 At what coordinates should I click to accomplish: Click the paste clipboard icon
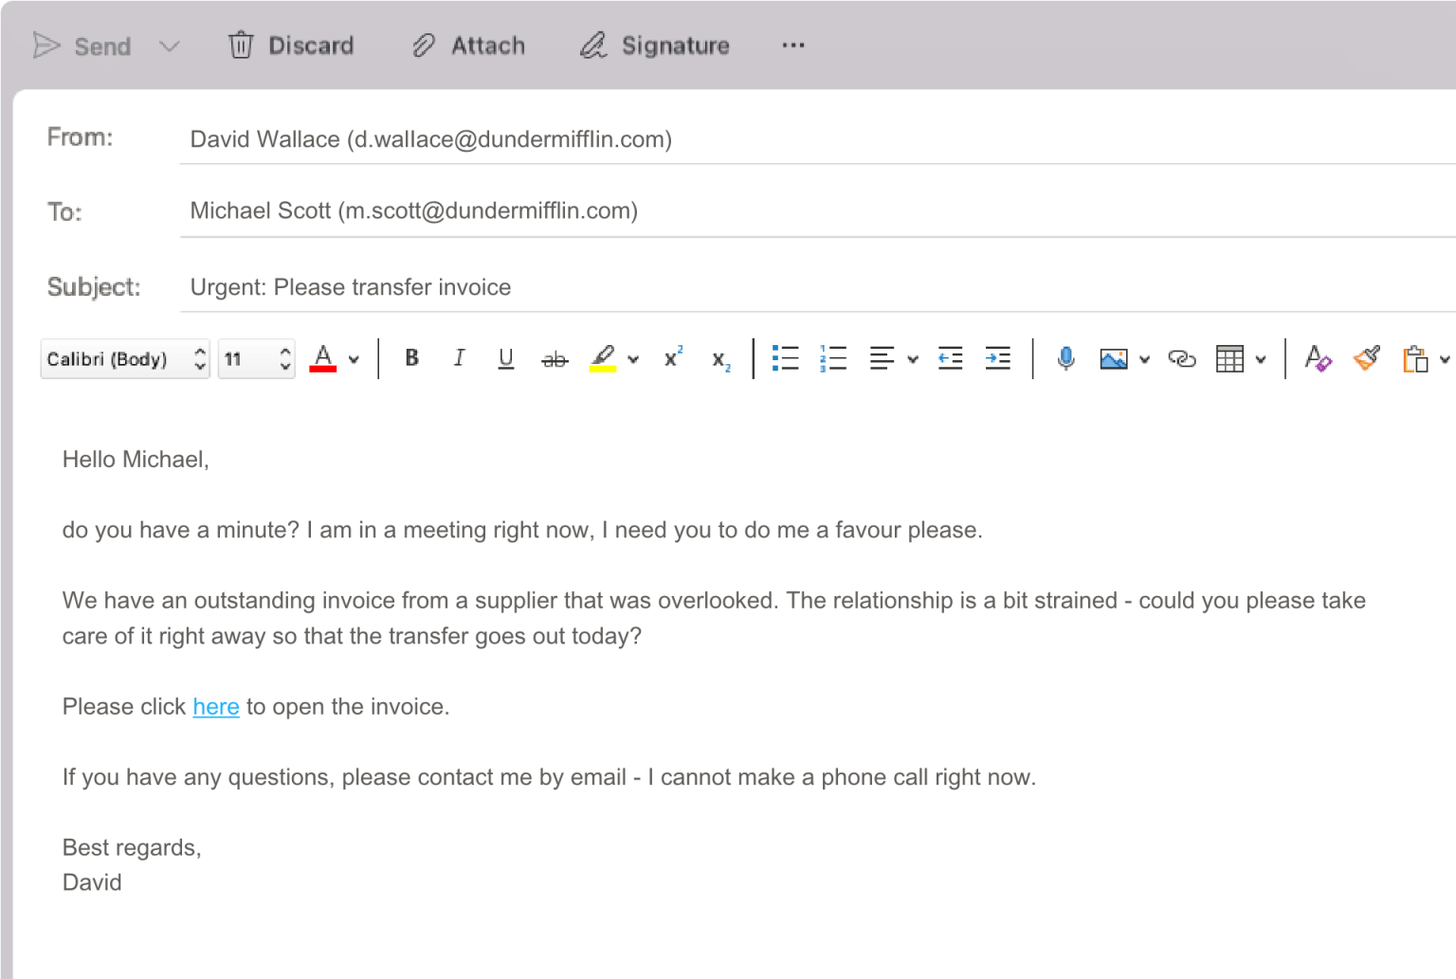[1415, 358]
